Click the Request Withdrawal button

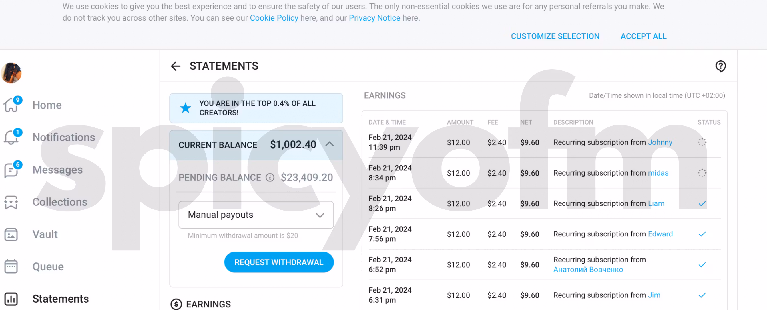[x=279, y=262]
